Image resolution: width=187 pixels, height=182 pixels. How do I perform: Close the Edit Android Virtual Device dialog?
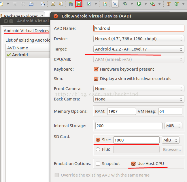click(x=56, y=16)
